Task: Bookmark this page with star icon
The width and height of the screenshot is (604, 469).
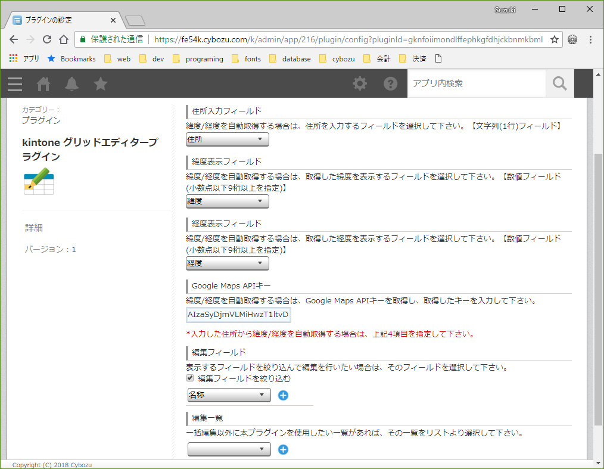Action: click(x=555, y=40)
